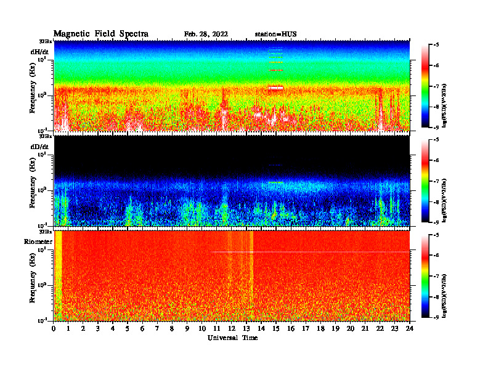The height and width of the screenshot is (377, 488).
Task: Click hour tick "14" on time axis
Action: click(x=261, y=329)
